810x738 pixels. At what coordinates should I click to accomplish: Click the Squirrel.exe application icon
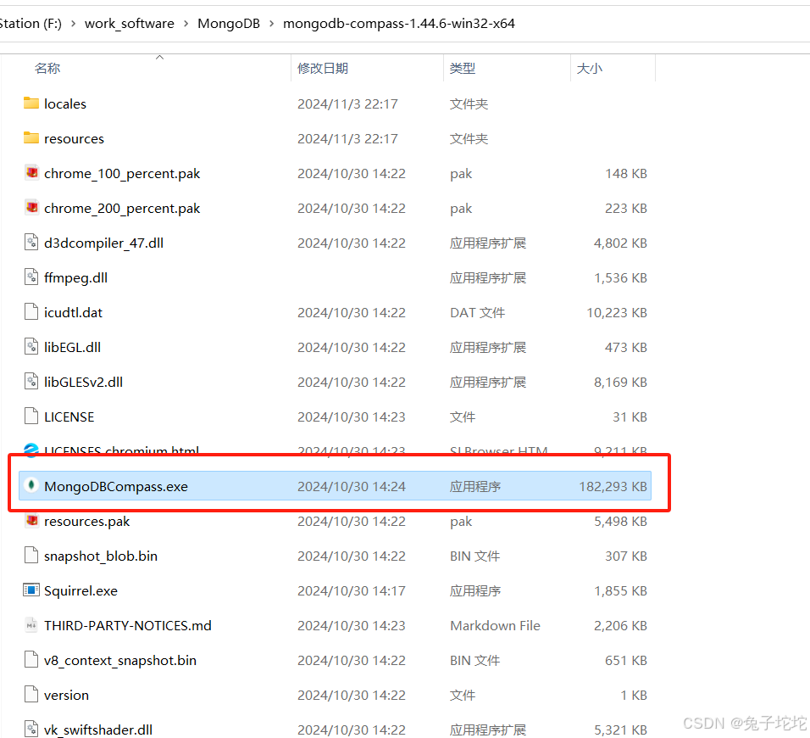click(x=31, y=590)
